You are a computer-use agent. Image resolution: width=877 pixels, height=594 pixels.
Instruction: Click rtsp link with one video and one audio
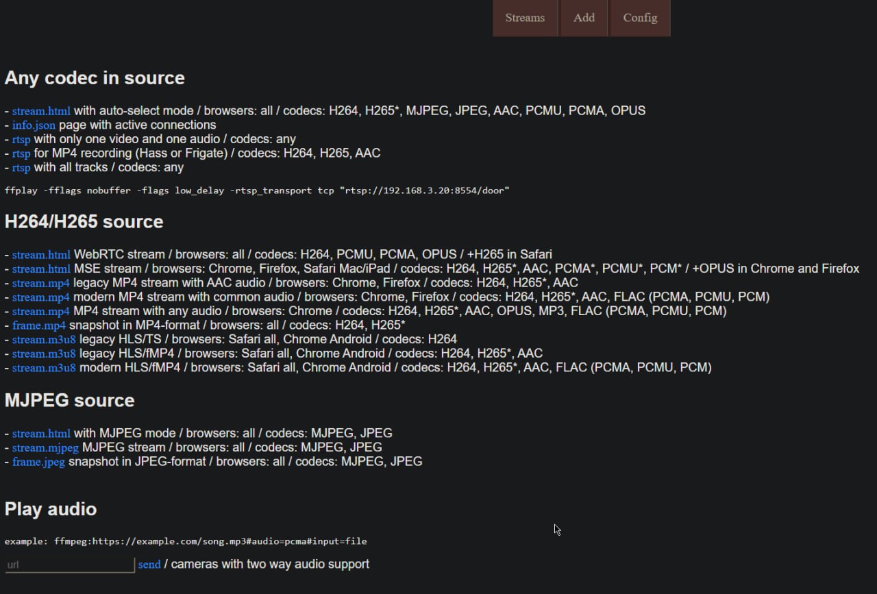tap(21, 140)
